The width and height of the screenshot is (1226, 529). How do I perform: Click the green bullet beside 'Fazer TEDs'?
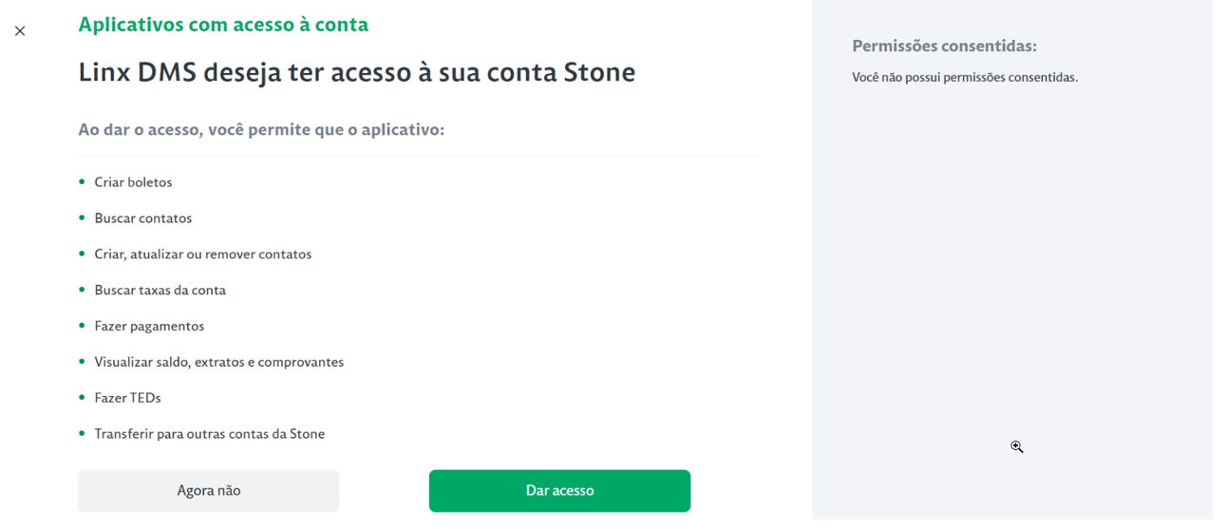click(x=82, y=398)
